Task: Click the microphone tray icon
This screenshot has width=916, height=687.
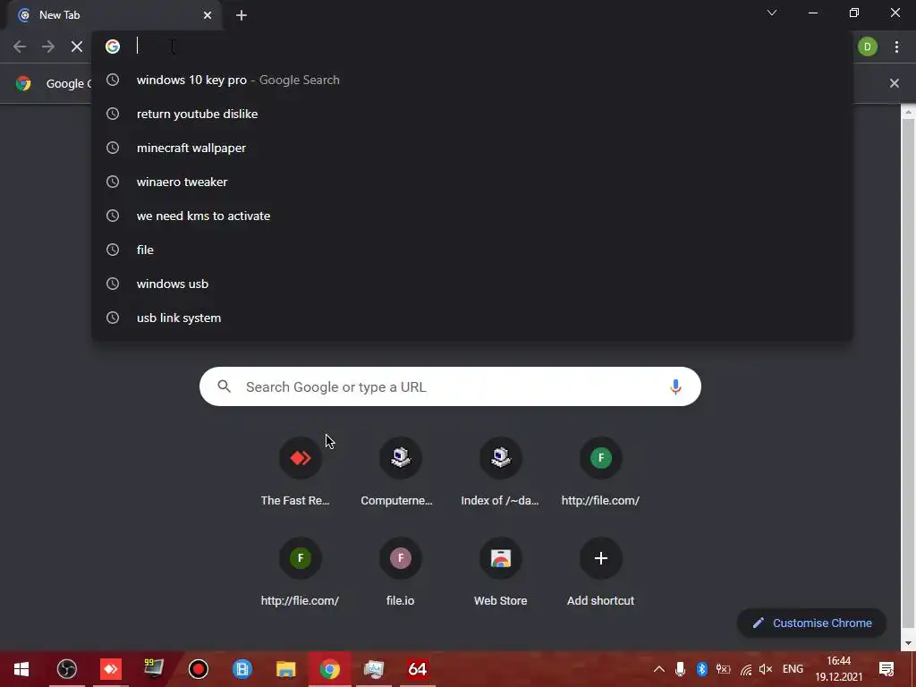Action: [680, 669]
